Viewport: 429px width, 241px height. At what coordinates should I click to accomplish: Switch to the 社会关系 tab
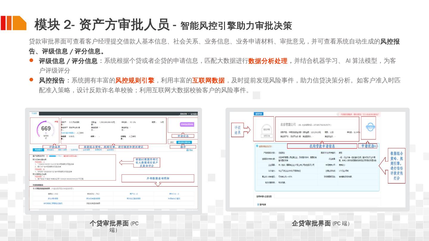pyautogui.click(x=74, y=150)
